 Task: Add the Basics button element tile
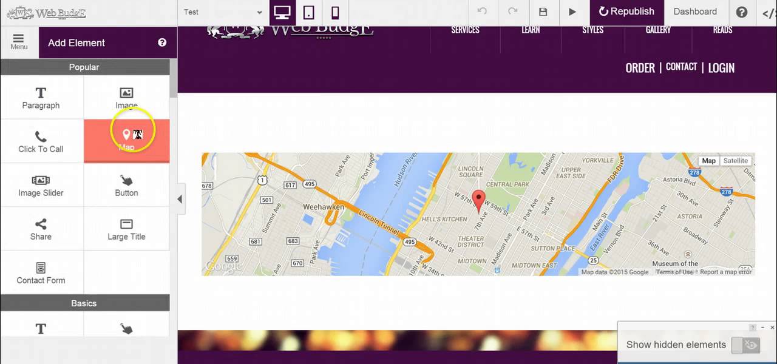coord(126,324)
